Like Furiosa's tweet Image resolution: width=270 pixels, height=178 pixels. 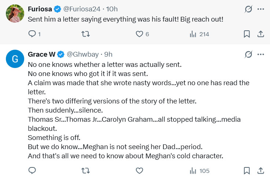click(139, 34)
